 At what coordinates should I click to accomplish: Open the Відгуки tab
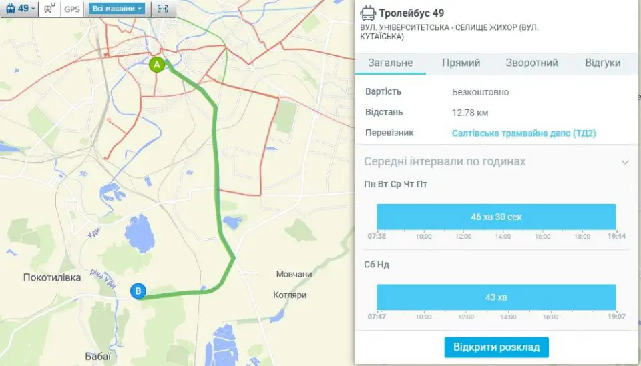602,63
